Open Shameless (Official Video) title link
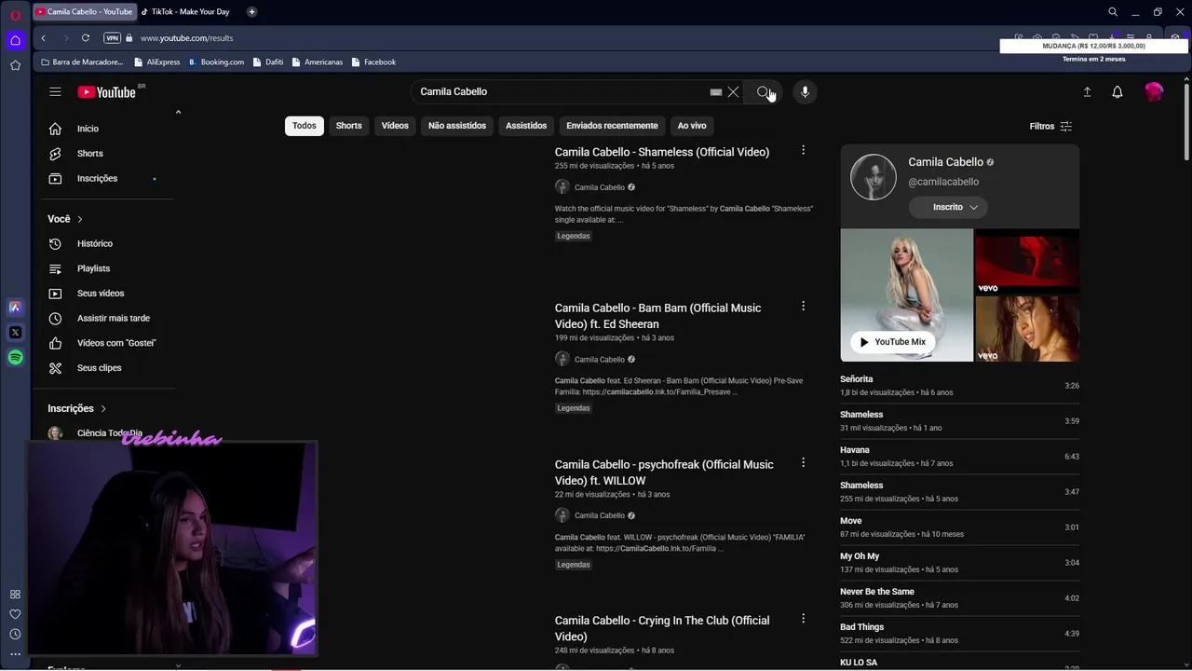Image resolution: width=1192 pixels, height=671 pixels. 662,152
